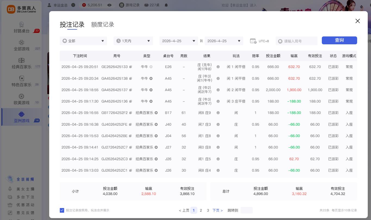Click the 输赢 column header

294,56
